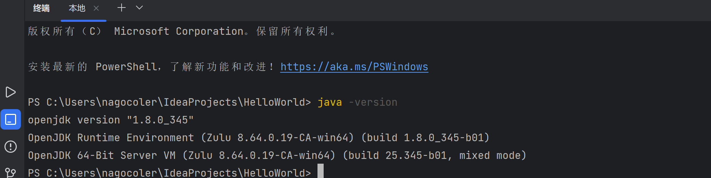Open the Git version control panel

tap(11, 173)
